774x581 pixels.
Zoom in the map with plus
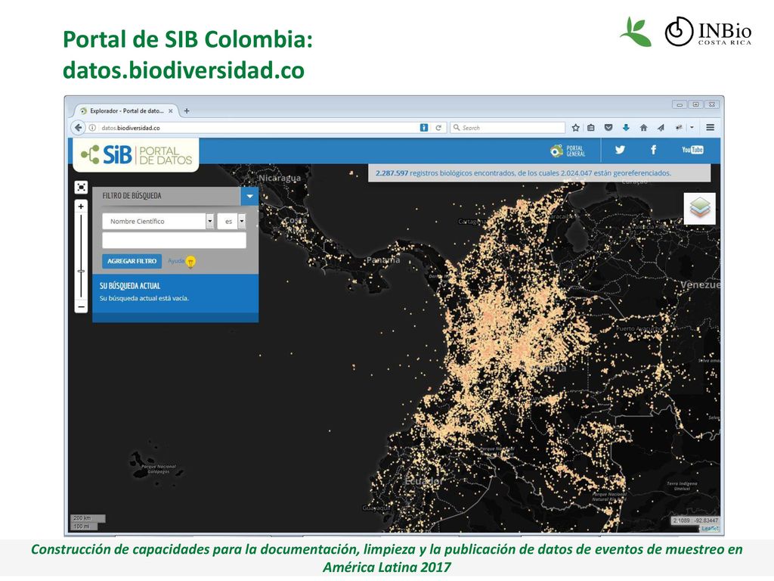point(81,207)
